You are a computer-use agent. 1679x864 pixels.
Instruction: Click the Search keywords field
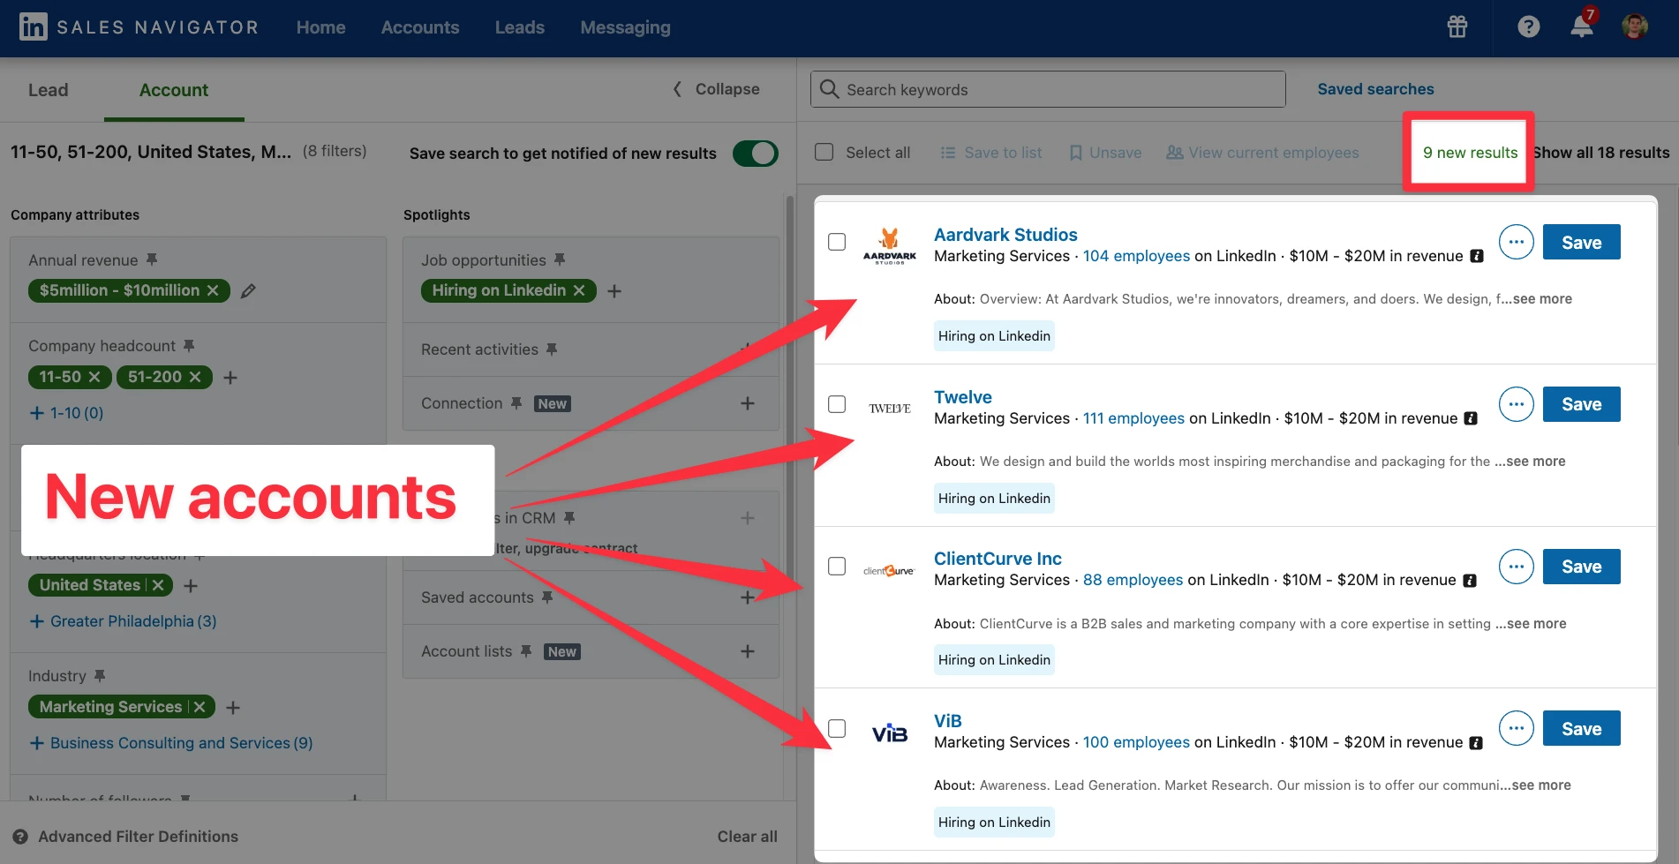pyautogui.click(x=1048, y=89)
